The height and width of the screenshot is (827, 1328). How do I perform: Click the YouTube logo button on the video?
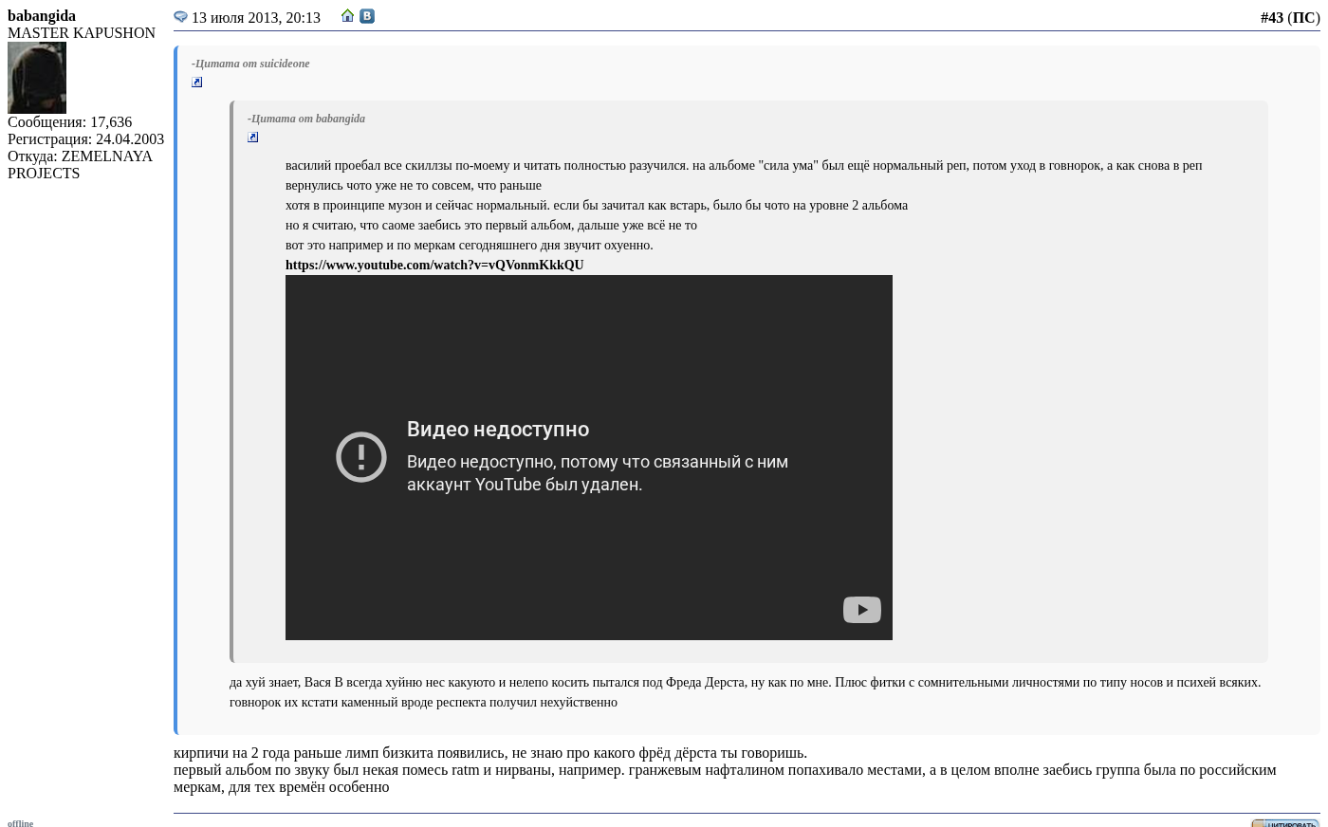click(861, 610)
